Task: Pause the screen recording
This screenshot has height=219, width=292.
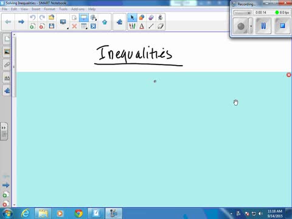Action: pyautogui.click(x=263, y=26)
